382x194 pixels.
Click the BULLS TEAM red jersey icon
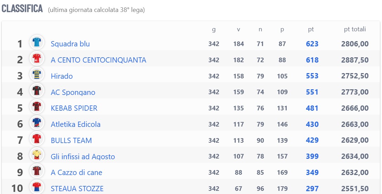37,139
